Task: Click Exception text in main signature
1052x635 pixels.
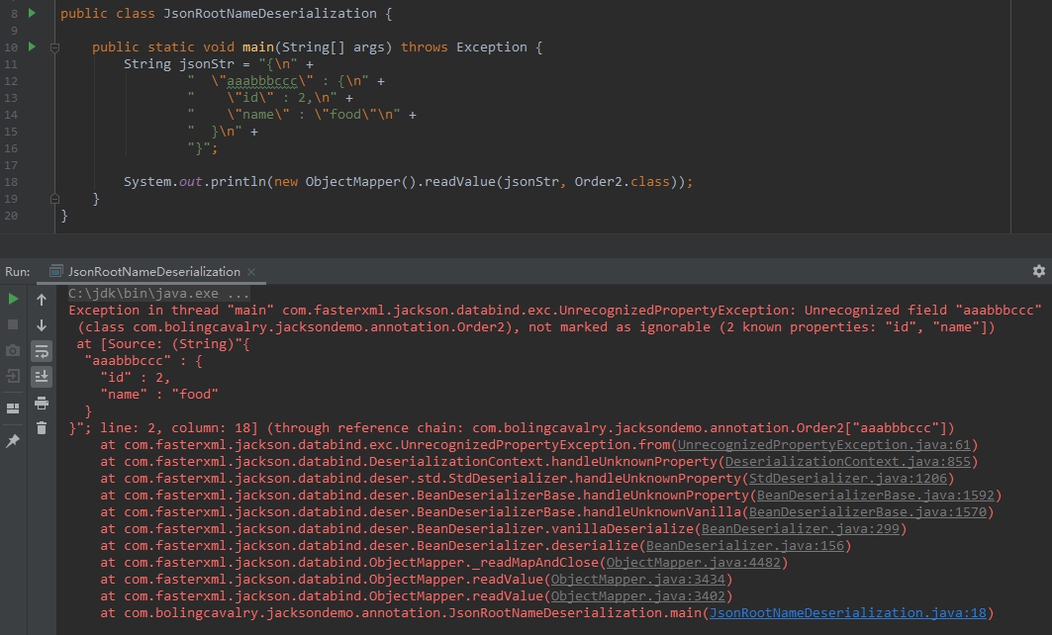Action: (x=492, y=46)
